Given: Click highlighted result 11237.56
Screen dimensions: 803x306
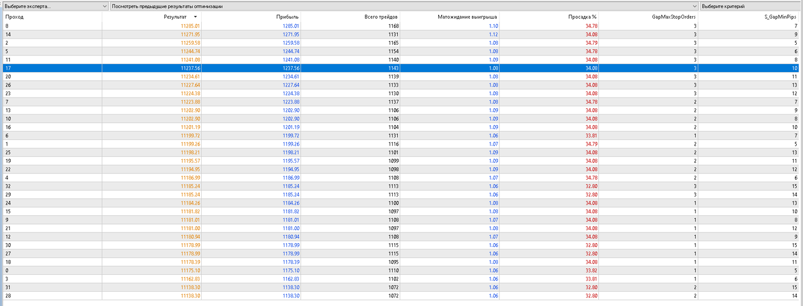Looking at the screenshot, I should (190, 68).
